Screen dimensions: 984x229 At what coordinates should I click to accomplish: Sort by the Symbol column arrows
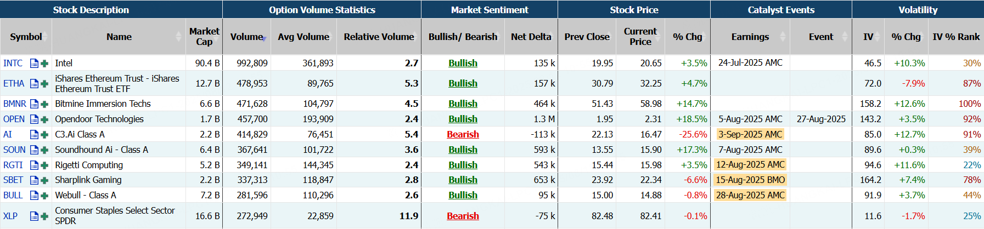click(46, 37)
